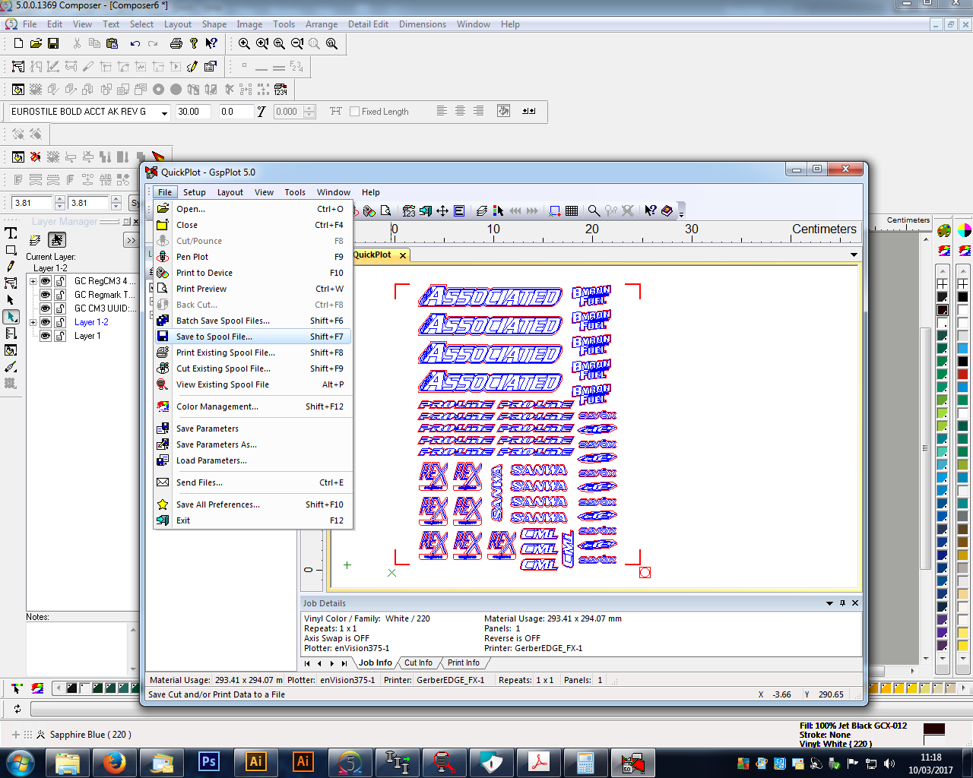
Task: Click the Open folder icon in Composer toolbar
Action: (36, 43)
